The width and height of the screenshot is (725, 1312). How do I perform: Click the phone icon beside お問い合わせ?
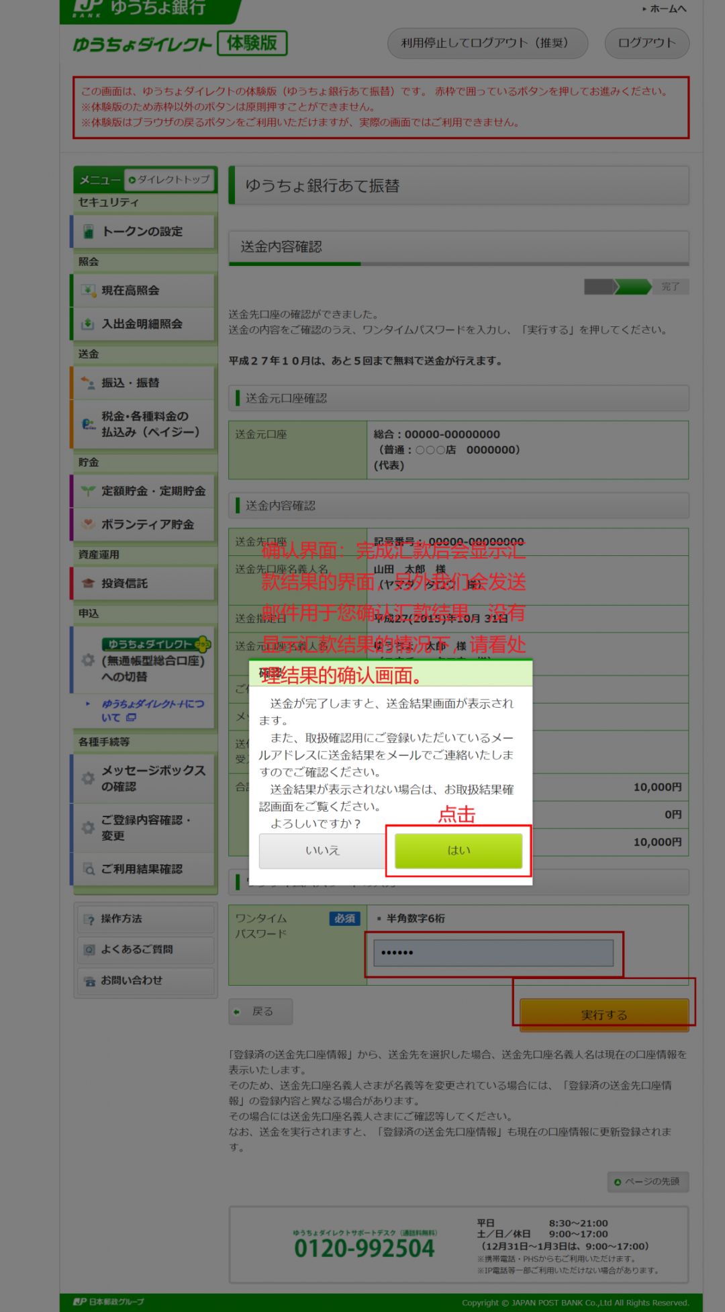pyautogui.click(x=90, y=981)
